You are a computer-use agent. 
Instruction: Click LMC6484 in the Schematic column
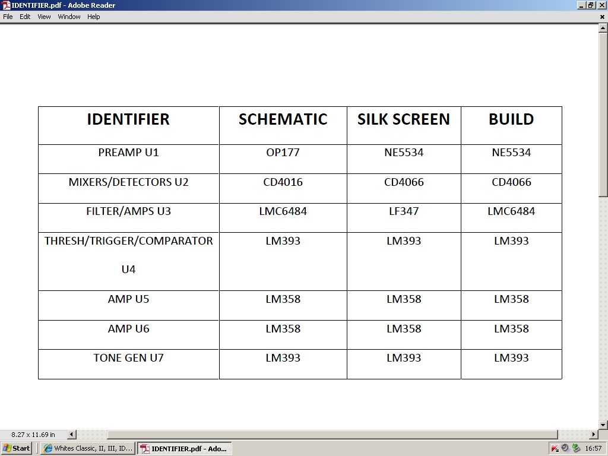tap(283, 211)
